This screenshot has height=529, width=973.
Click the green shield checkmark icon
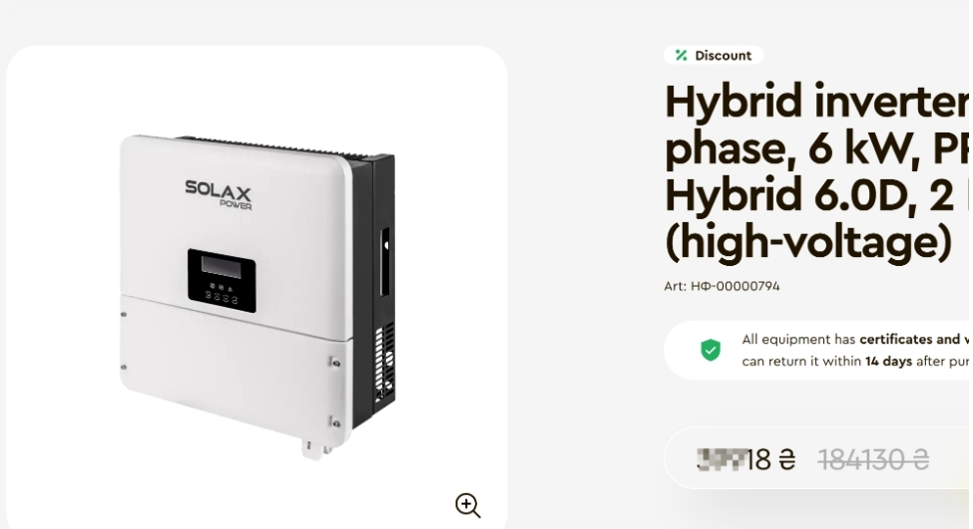tap(711, 350)
